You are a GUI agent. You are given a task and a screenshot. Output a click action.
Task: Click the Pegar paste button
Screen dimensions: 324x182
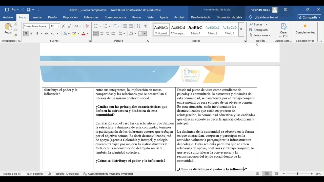pyautogui.click(x=8, y=29)
